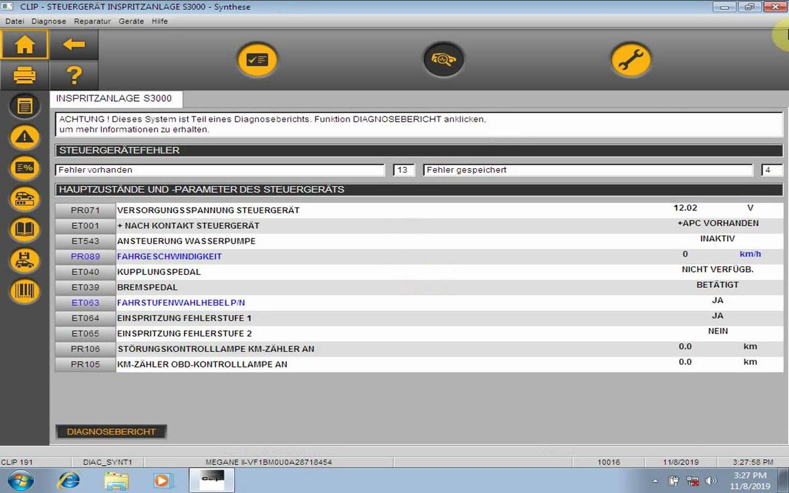Click the FAHRGESCHWINDIGKEIT link text
Image resolution: width=789 pixels, height=493 pixels.
170,256
